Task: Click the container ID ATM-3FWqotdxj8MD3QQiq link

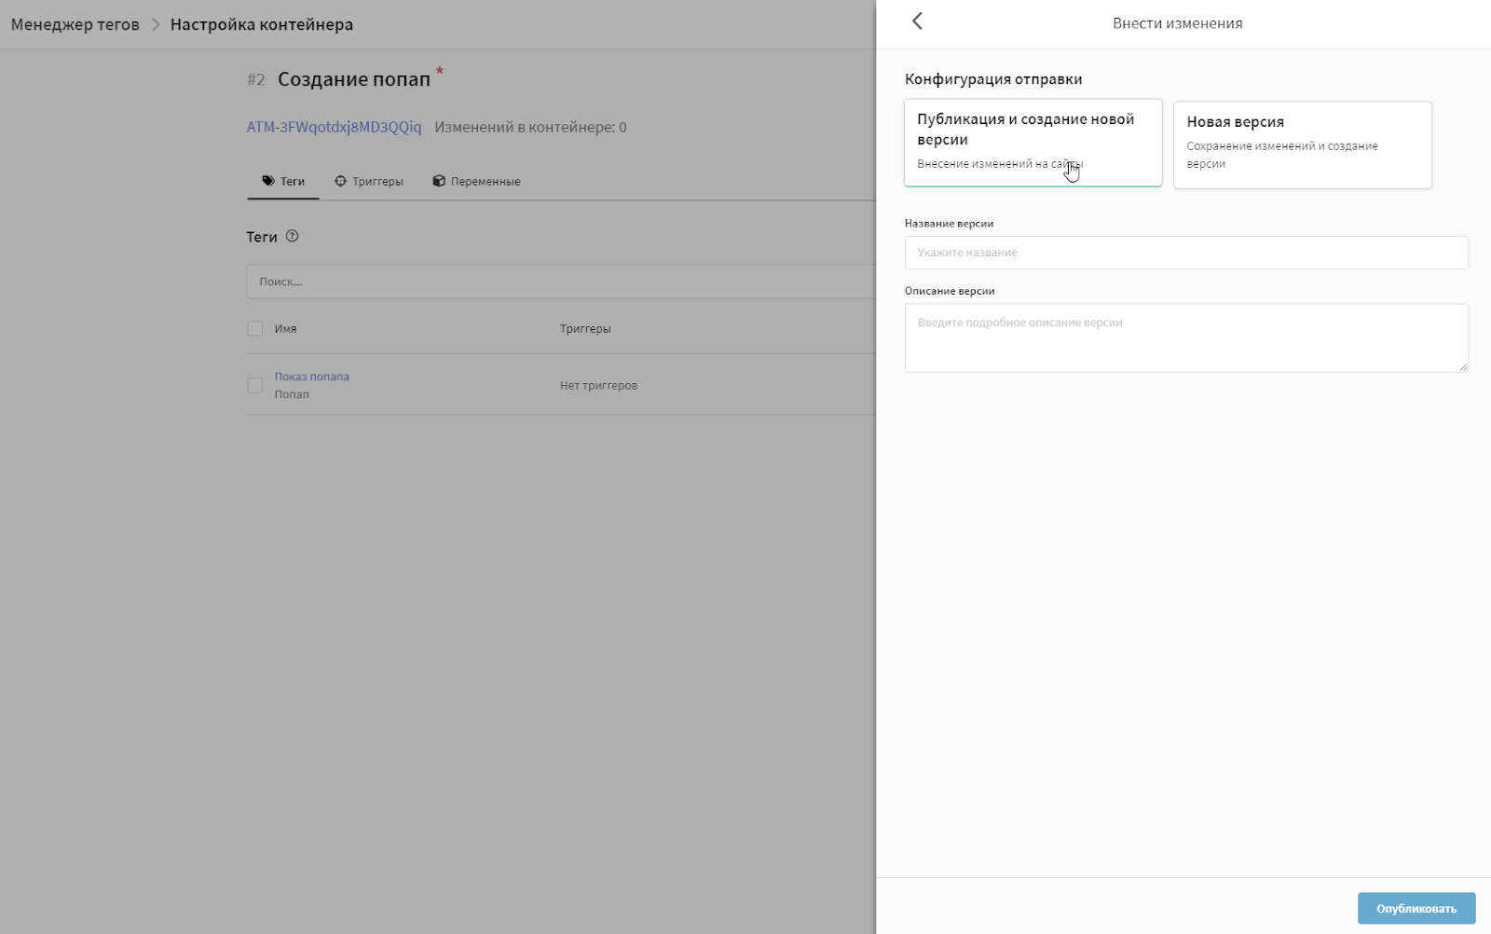Action: pos(334,127)
